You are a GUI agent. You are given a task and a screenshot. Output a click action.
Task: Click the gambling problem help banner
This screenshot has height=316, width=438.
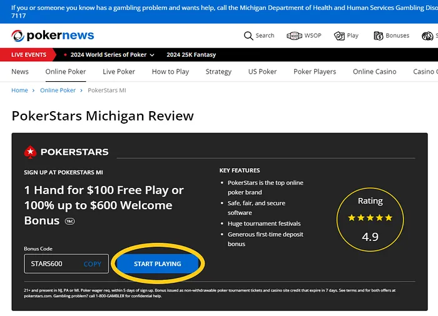pos(219,12)
